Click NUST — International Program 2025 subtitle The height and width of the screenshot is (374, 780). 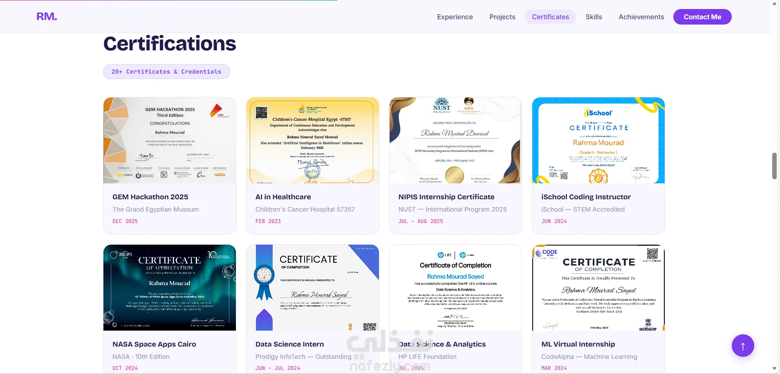pyautogui.click(x=453, y=209)
